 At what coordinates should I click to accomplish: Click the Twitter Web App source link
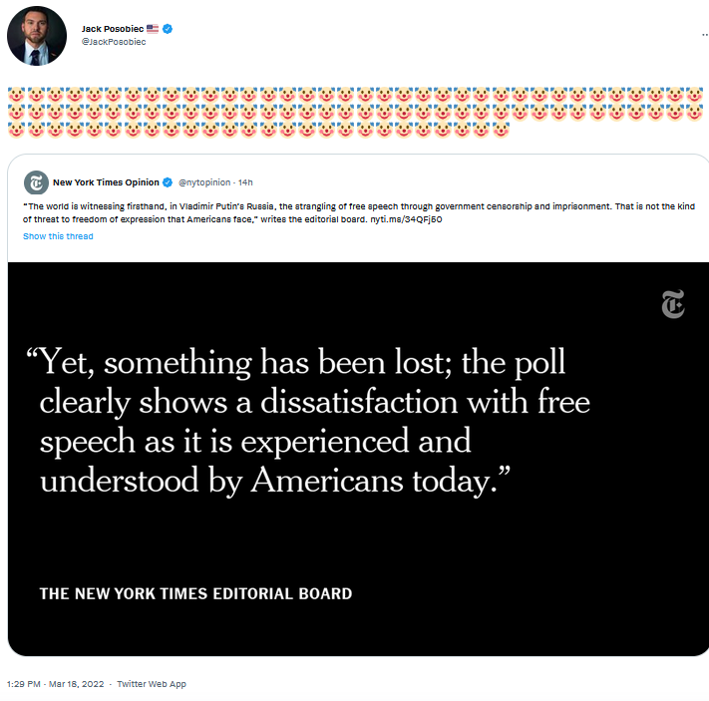(x=152, y=684)
